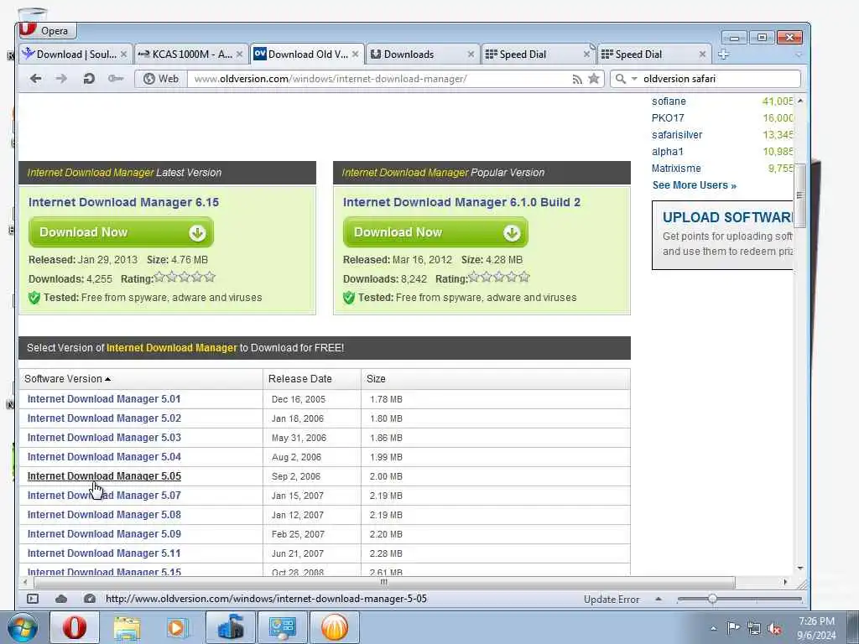Open Internet Download Manager 5.03 link
The image size is (859, 644).
coord(104,438)
